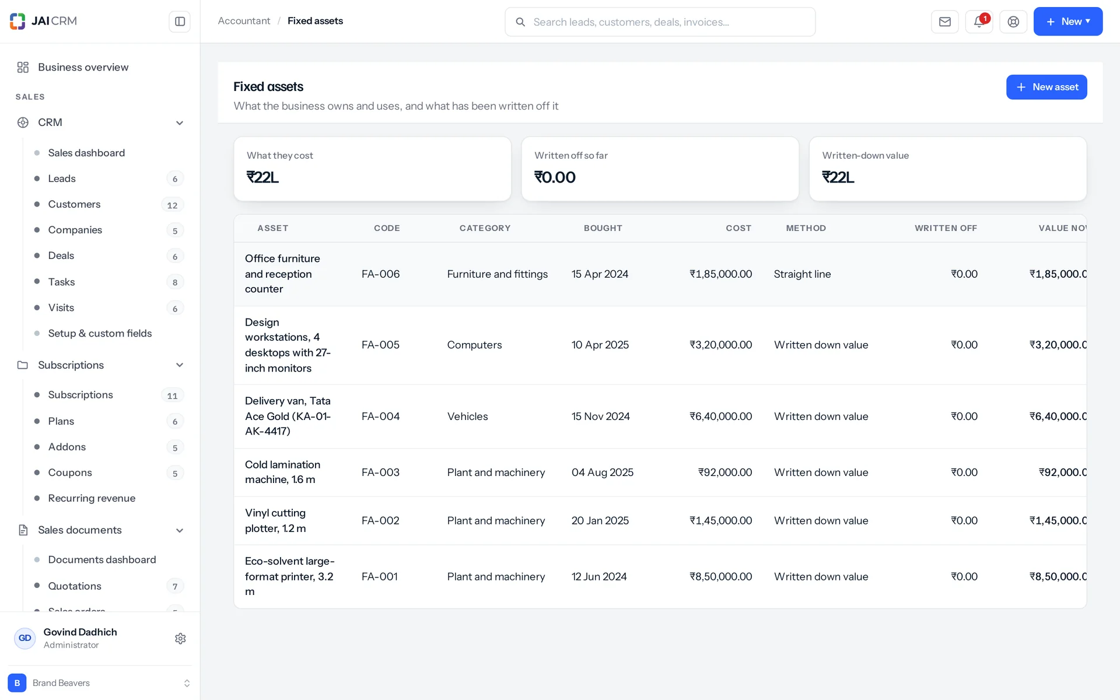Open Companies in the sidebar
Screen dimensions: 1120x700
coord(75,230)
